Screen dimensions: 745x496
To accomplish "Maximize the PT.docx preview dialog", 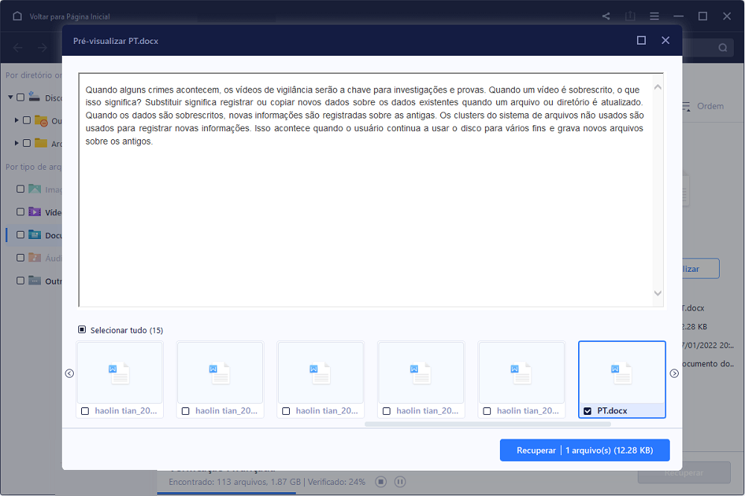I will [641, 40].
